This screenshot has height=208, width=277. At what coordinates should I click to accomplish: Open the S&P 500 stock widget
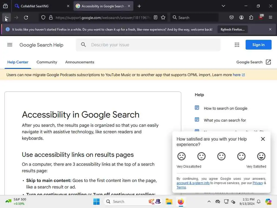pyautogui.click(x=16, y=201)
